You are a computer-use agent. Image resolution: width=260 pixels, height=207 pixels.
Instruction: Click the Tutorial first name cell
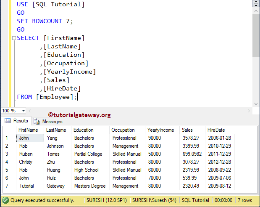(x=30, y=186)
